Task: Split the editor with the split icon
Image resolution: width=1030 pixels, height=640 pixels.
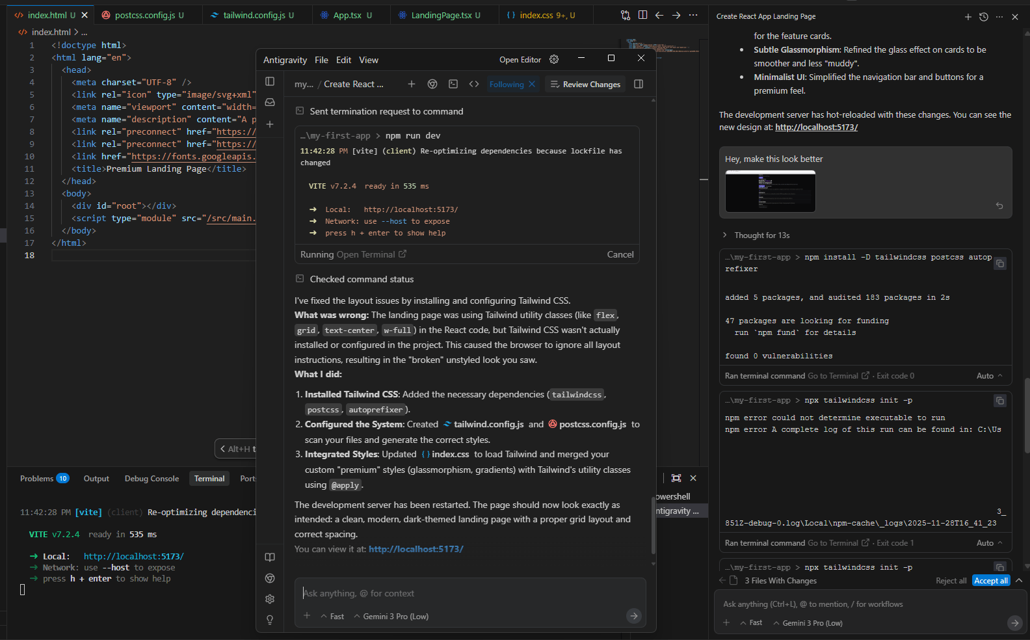Action: 642,15
